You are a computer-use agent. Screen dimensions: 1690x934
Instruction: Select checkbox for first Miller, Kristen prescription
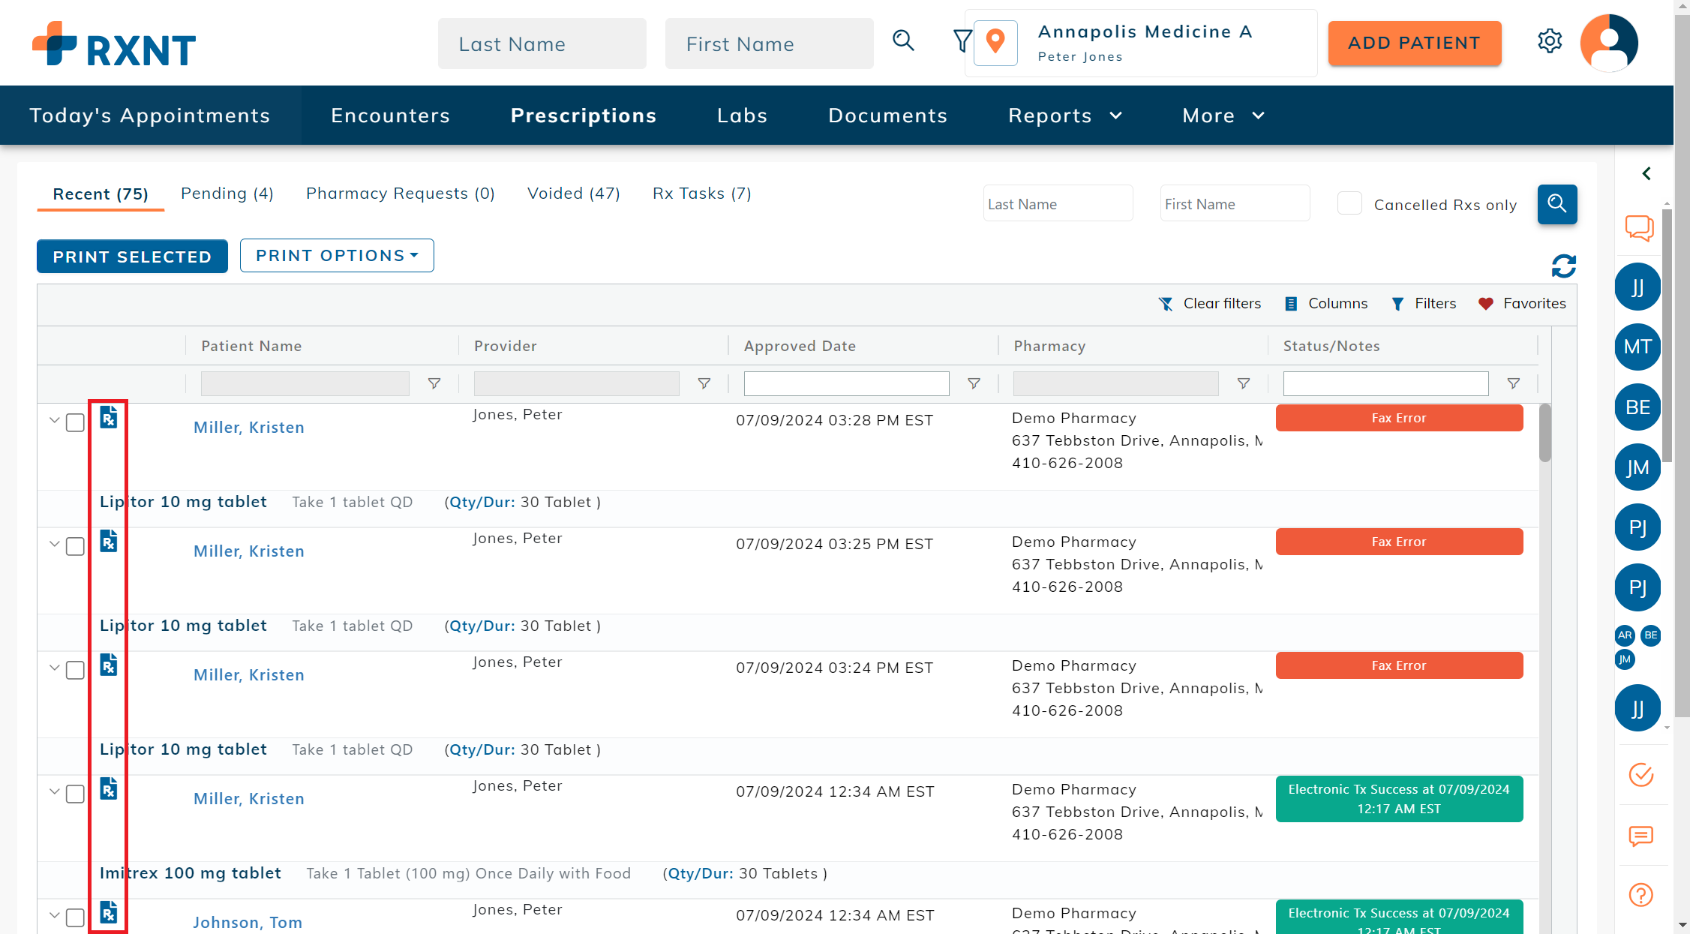click(75, 422)
